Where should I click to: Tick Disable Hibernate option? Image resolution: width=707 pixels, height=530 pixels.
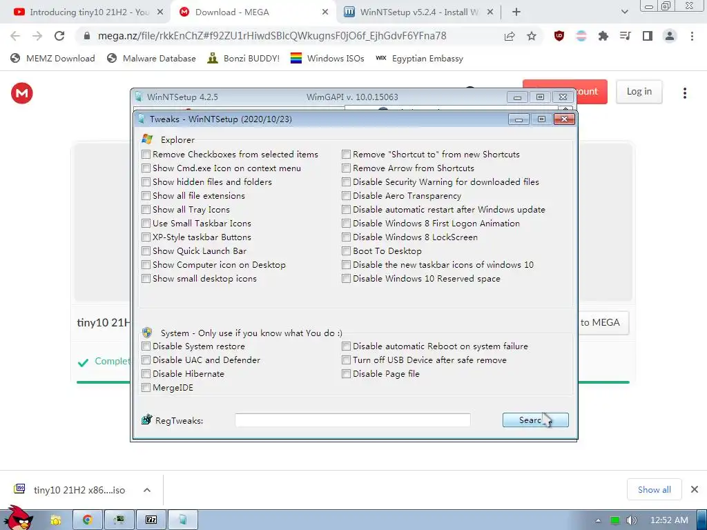coord(146,374)
